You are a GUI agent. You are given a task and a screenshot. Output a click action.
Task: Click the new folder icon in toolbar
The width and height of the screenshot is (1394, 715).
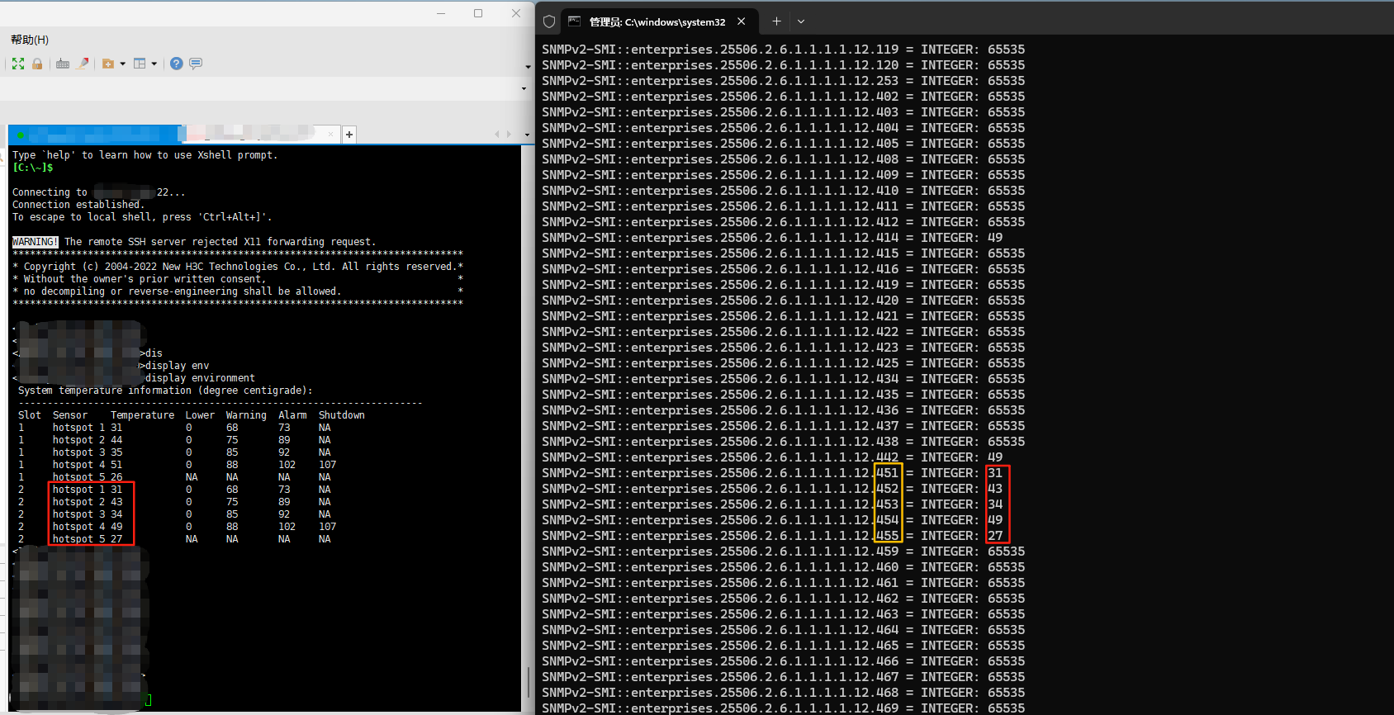tap(107, 64)
